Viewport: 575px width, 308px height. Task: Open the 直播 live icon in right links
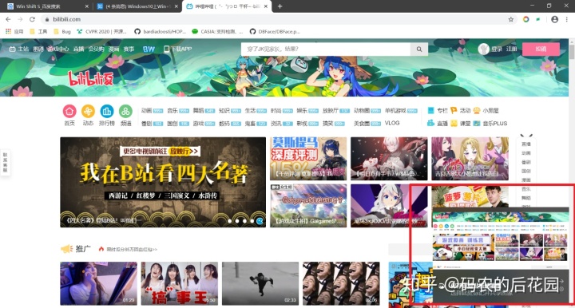[431, 123]
